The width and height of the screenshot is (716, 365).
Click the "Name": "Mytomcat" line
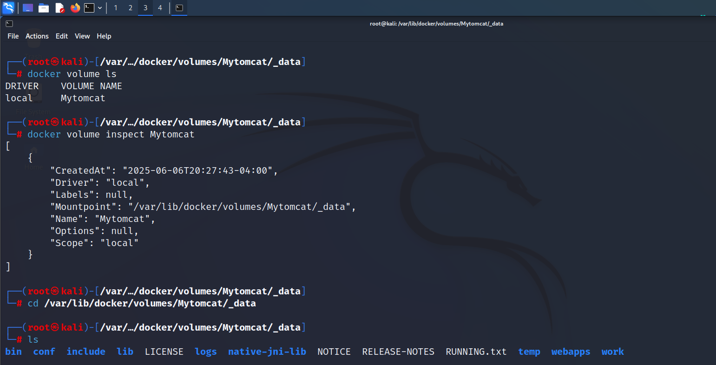tap(103, 219)
